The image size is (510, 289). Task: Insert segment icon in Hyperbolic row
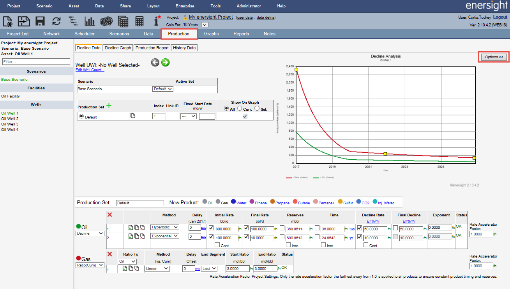click(x=131, y=227)
